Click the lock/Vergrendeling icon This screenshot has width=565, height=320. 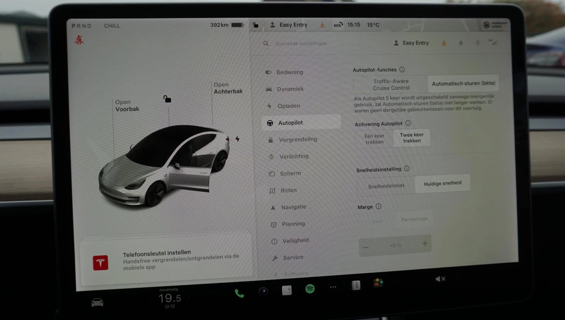(x=271, y=140)
